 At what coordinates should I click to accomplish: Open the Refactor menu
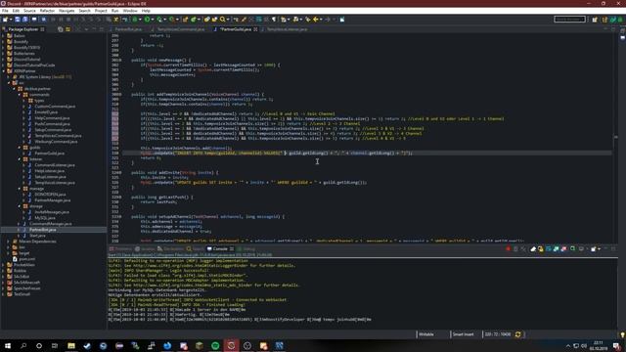point(47,11)
